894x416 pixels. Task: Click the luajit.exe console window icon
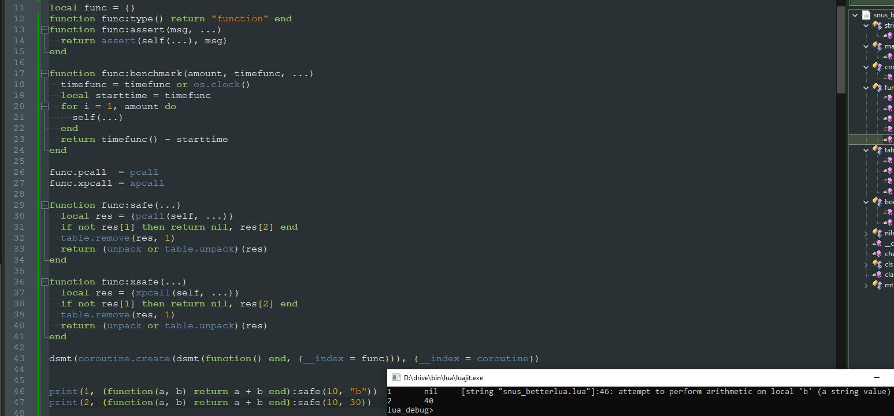[396, 377]
